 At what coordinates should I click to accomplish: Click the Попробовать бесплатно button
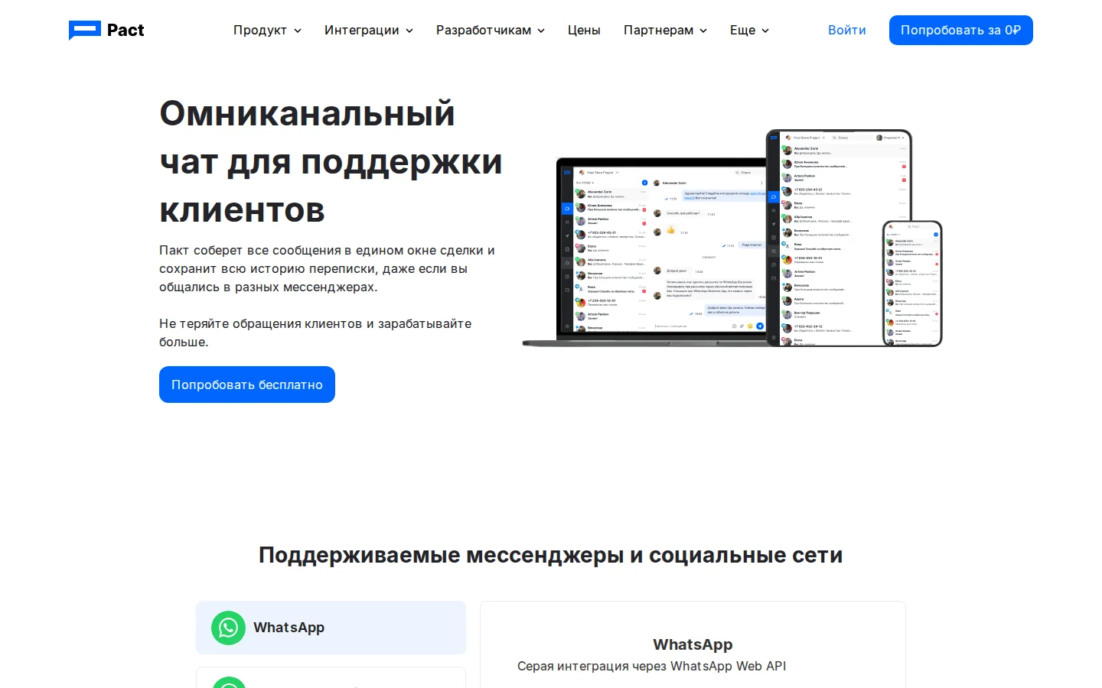click(247, 385)
